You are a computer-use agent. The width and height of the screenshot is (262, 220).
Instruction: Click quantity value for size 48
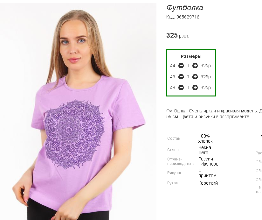click(188, 88)
